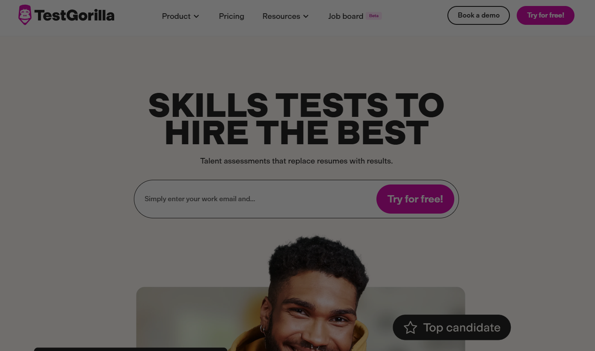Click the header Try for free! button
The image size is (595, 351).
(x=545, y=15)
